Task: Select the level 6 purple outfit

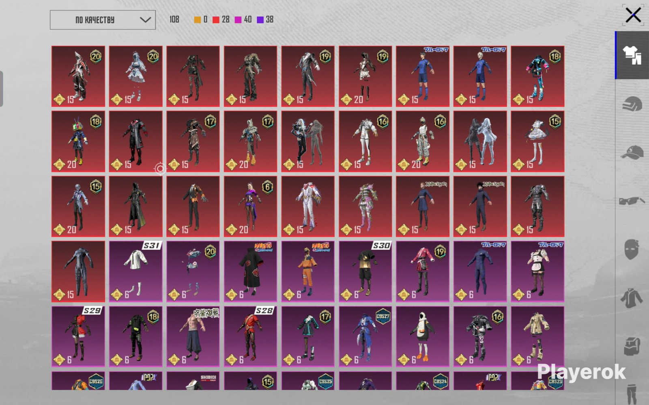Action: click(250, 206)
